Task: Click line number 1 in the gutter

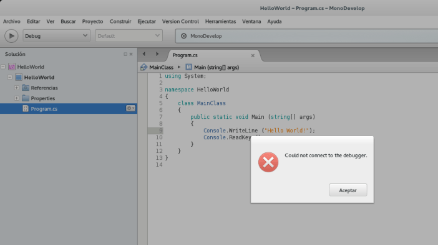Action: 160,76
